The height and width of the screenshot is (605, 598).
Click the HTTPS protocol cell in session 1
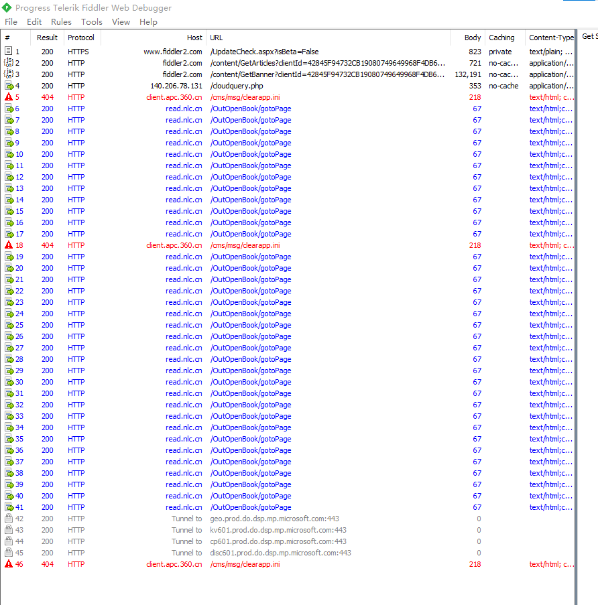[x=78, y=52]
